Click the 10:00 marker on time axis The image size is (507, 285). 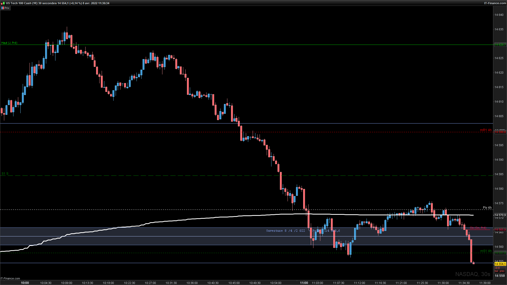pos(25,283)
